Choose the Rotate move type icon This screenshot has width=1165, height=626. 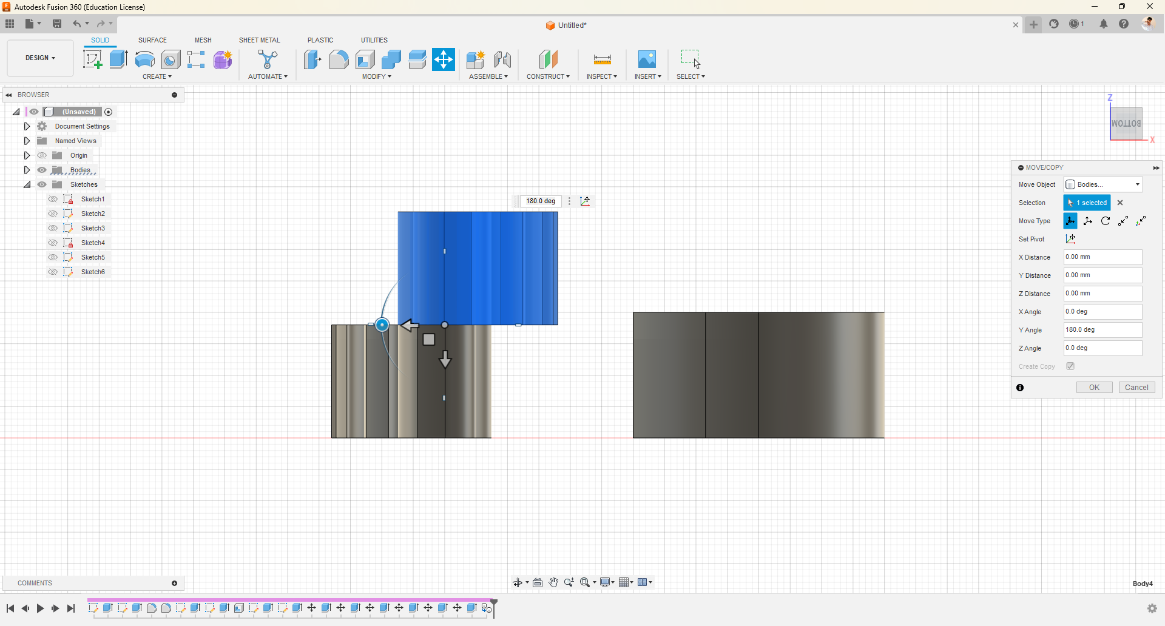1106,221
